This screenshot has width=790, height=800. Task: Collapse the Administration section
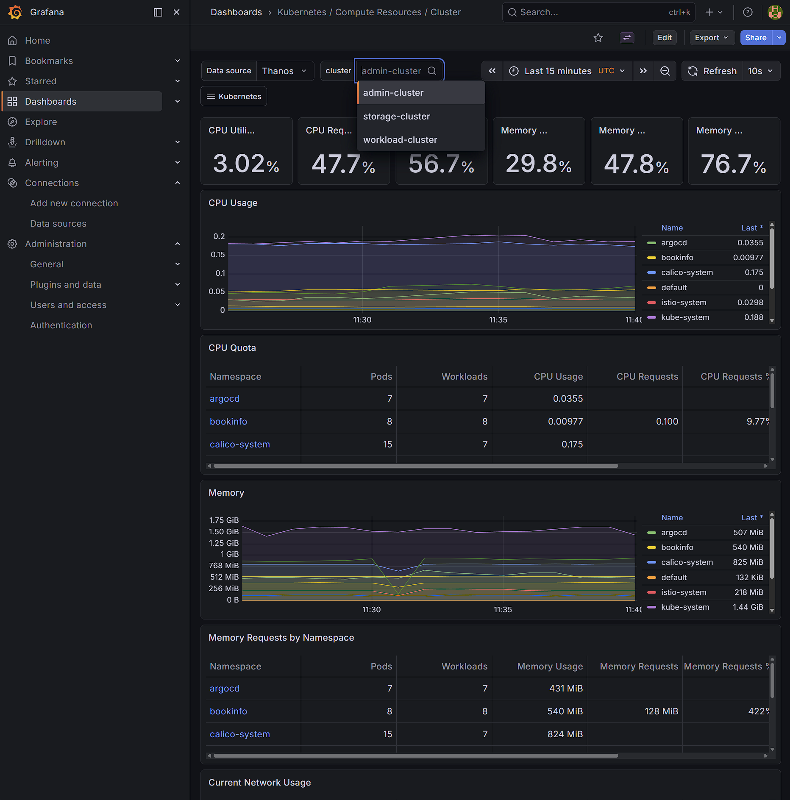pos(178,244)
